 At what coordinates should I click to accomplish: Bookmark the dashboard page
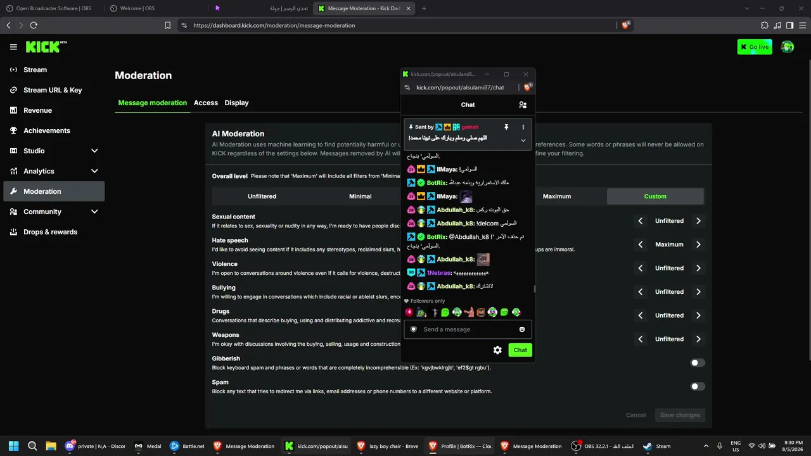point(168,25)
